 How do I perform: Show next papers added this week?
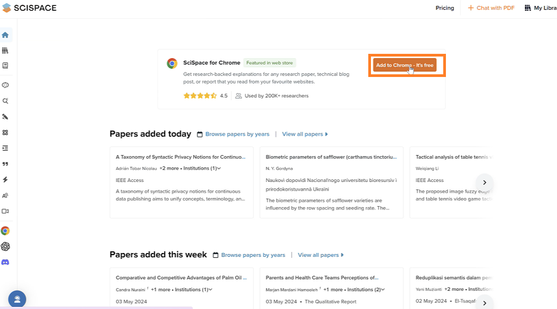click(x=485, y=303)
